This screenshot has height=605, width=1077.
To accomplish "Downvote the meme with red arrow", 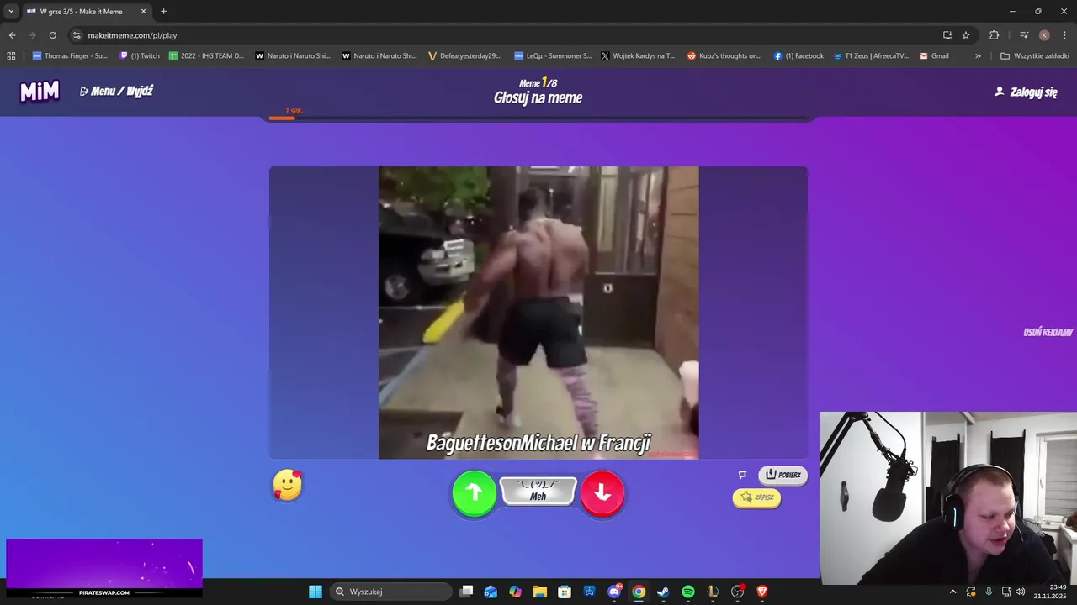I will point(602,493).
